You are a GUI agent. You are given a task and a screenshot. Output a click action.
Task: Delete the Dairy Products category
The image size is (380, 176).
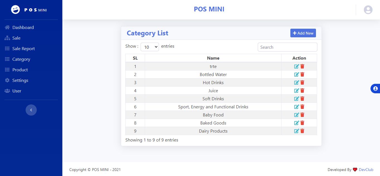[x=302, y=131]
